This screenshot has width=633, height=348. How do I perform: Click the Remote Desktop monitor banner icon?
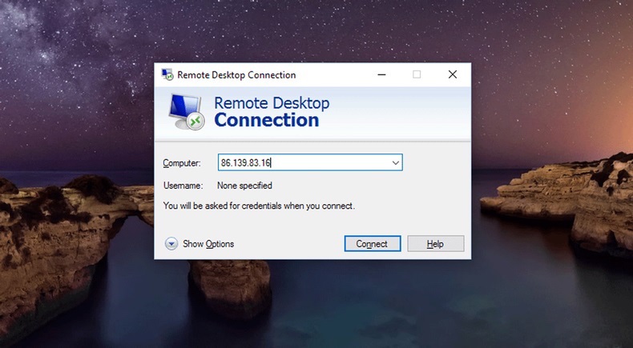186,112
